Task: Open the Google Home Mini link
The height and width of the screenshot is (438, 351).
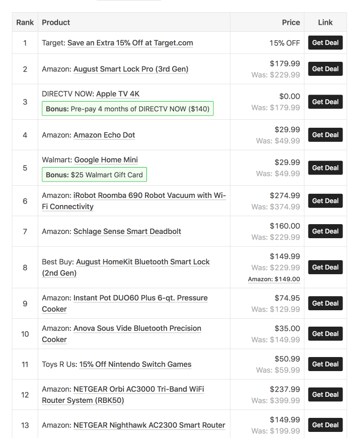Action: point(106,160)
